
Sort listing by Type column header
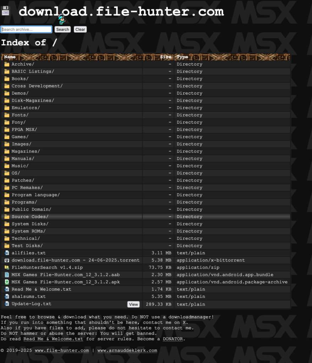[x=182, y=57]
